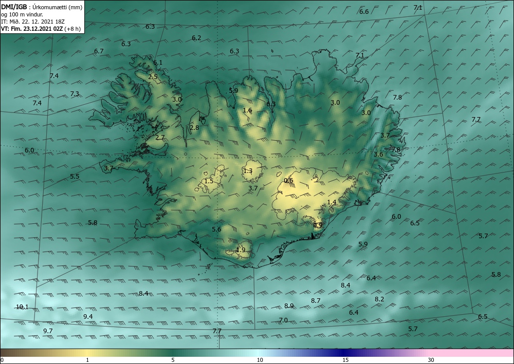514x364 pixels.
Task: Click the color scale tick labeled 15
Action: coord(345,360)
